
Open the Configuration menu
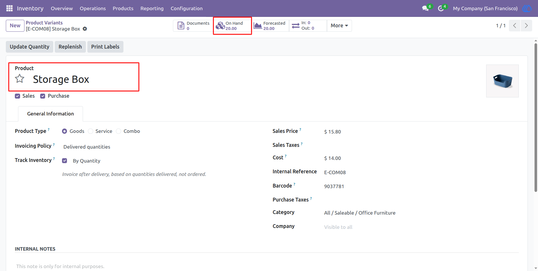(x=187, y=8)
